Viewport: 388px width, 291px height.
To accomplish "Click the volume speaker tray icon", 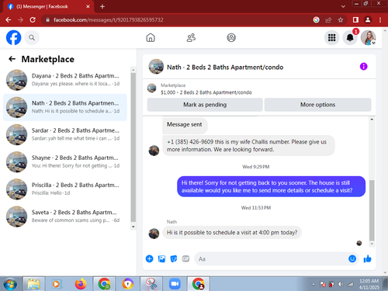I will (x=341, y=284).
